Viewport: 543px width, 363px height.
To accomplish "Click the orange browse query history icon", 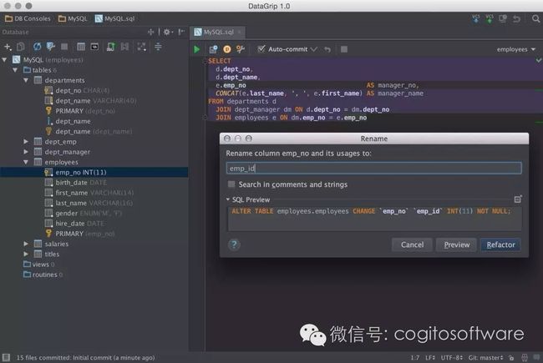I will [227, 49].
